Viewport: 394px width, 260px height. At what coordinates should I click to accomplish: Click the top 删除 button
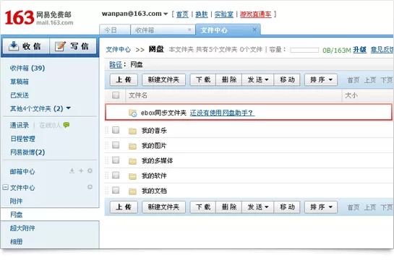(229, 80)
